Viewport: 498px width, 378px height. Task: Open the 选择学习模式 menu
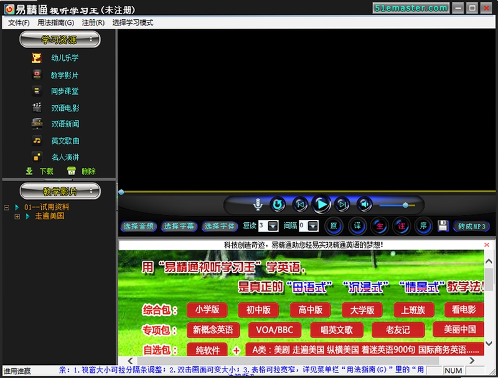click(x=133, y=23)
